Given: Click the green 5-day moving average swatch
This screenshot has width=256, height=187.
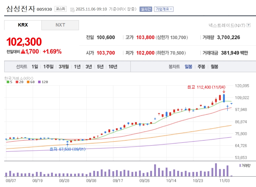Looking at the screenshot, I should (7, 82).
